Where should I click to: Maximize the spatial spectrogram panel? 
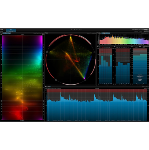pyautogui.click(x=2, y=33)
